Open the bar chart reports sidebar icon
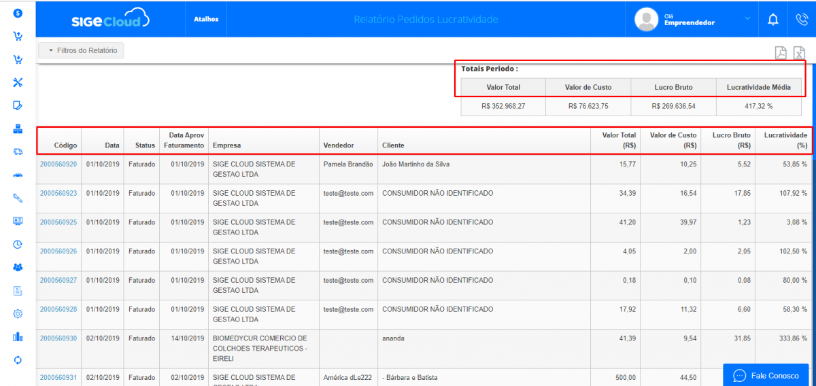816x386 pixels. 18,336
